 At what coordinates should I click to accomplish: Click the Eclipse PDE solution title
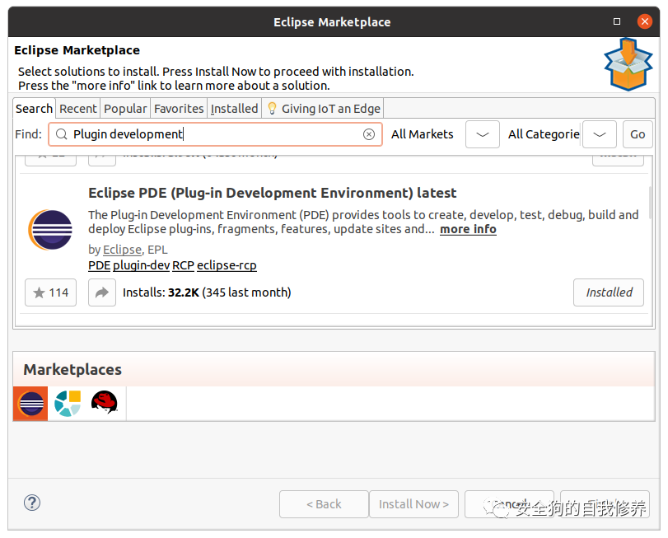(x=273, y=193)
